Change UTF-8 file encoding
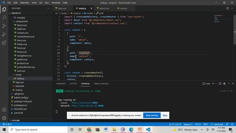 tap(198, 124)
